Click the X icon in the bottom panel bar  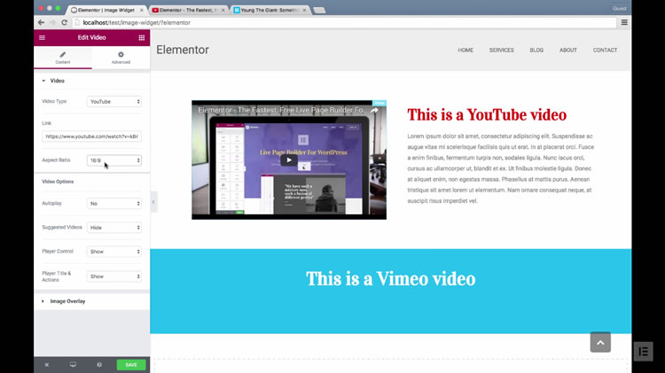(47, 364)
